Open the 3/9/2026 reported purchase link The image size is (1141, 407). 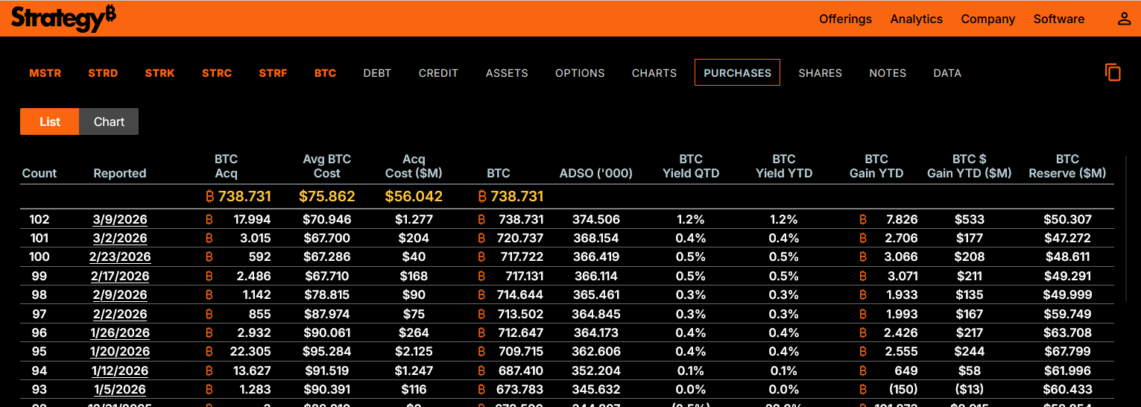(120, 220)
